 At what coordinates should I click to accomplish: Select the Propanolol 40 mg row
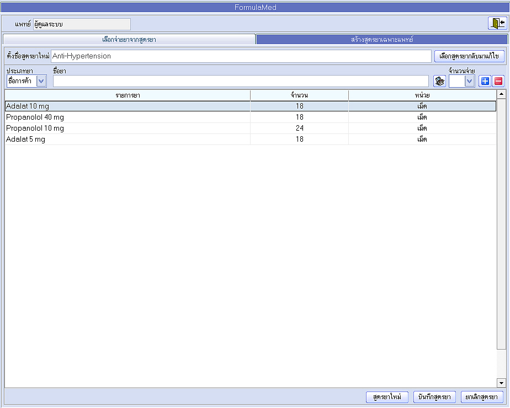point(251,117)
